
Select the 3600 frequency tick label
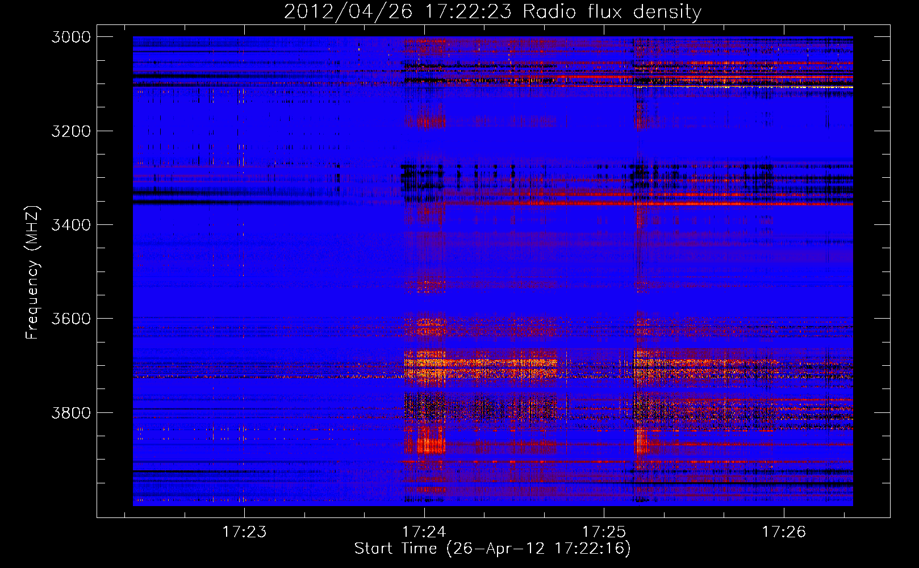(71, 319)
